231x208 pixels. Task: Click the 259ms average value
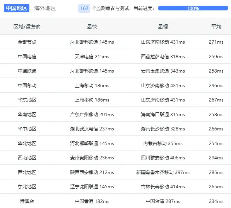click(216, 57)
